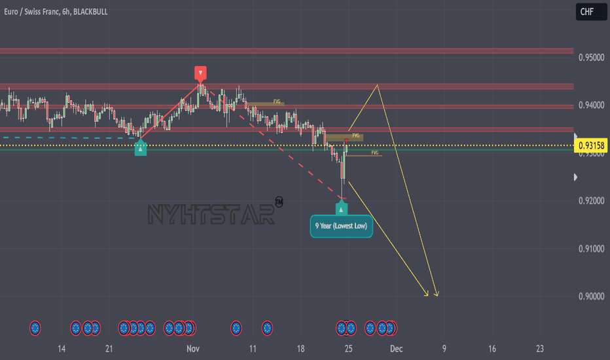Click the FVG label inside the shaded box above the dotted line
610x360 pixels.
(355, 135)
